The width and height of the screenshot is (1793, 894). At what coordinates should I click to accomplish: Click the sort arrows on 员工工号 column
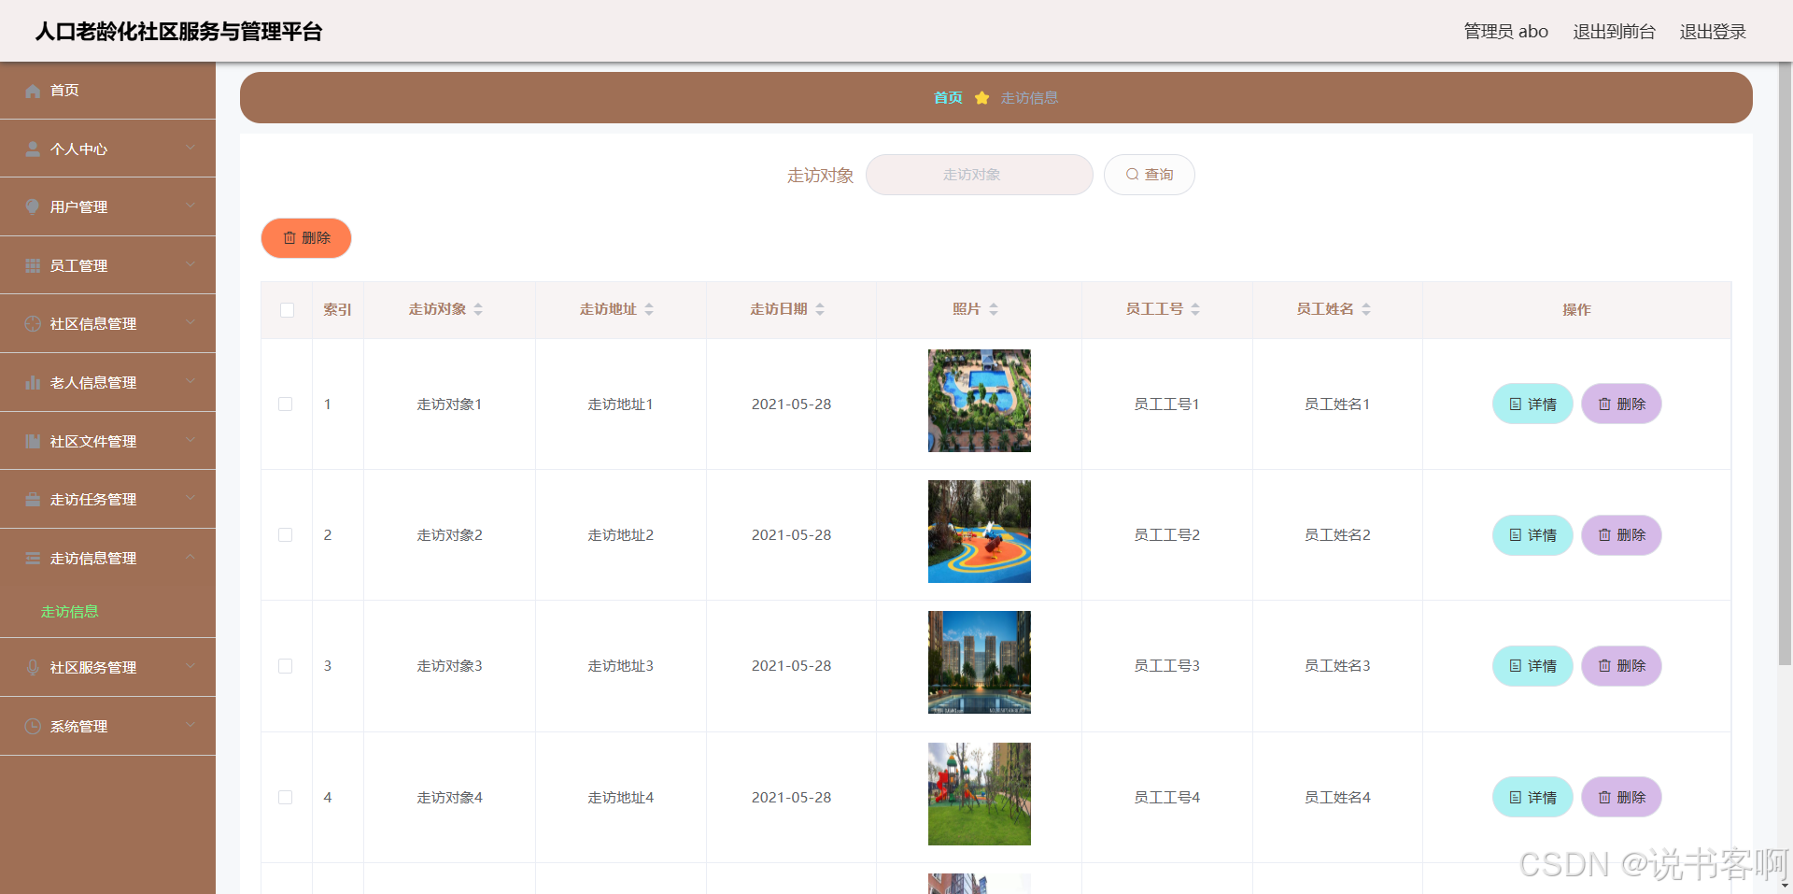1195,309
